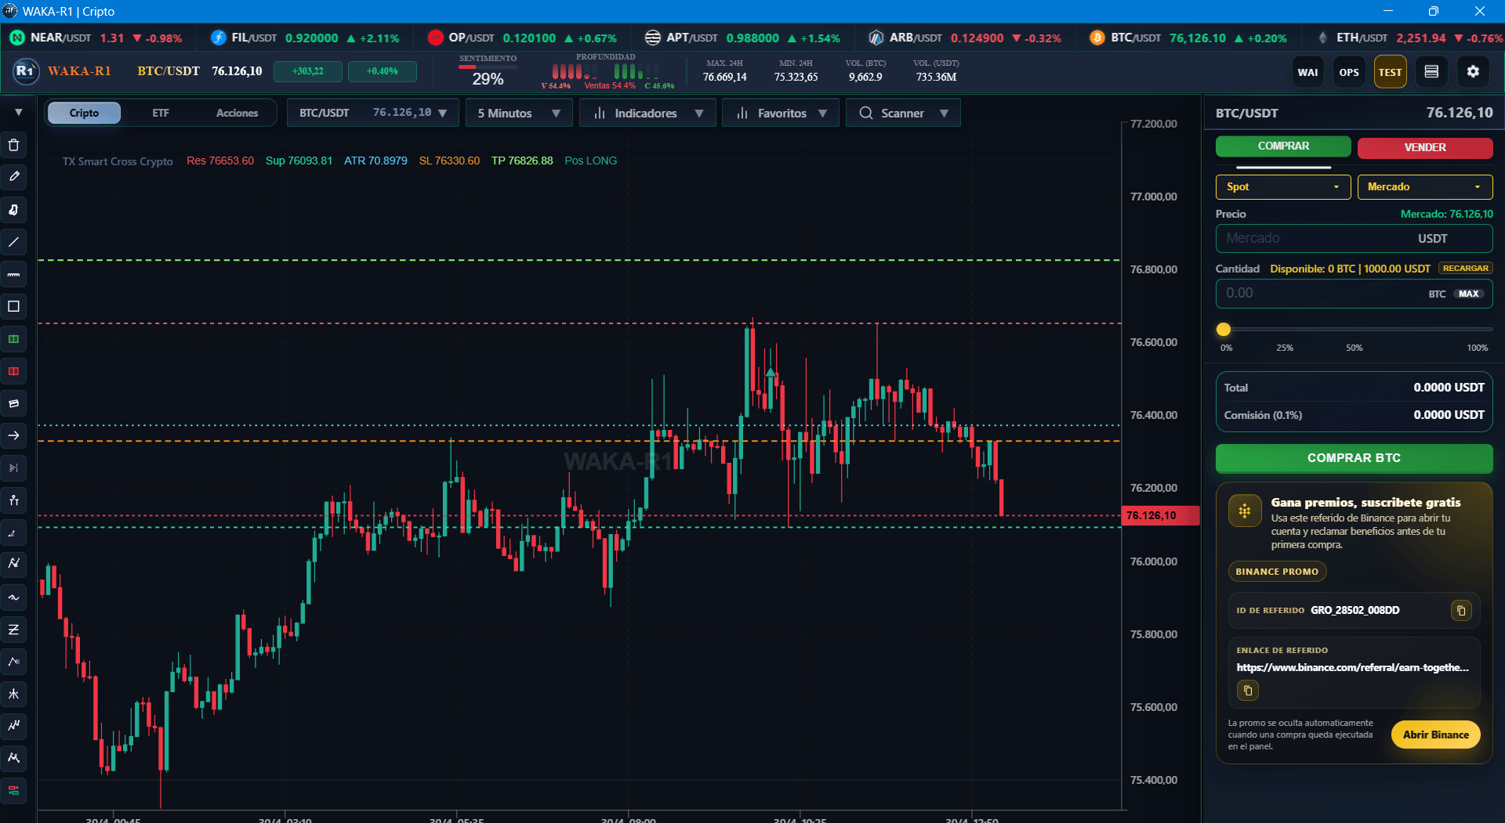
Task: Click the red and green arrows tool
Action: [13, 790]
